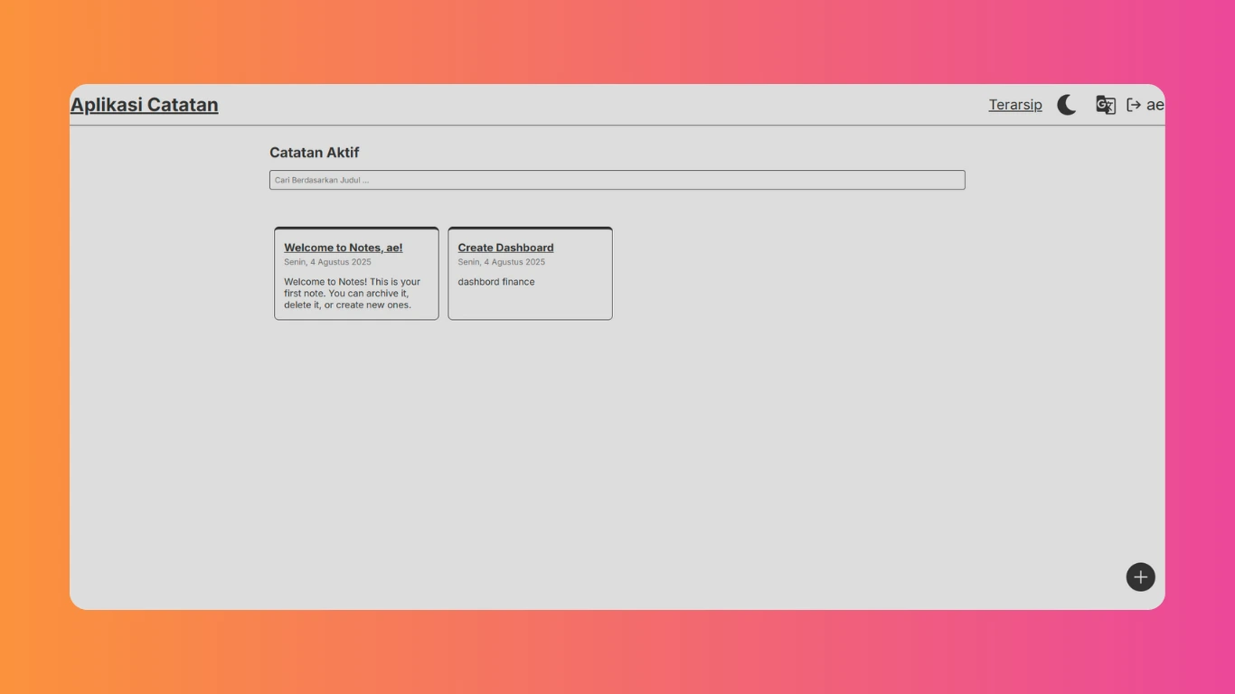Click the dark top border of Welcome card
Screen dimensions: 1235x694
pos(356,228)
